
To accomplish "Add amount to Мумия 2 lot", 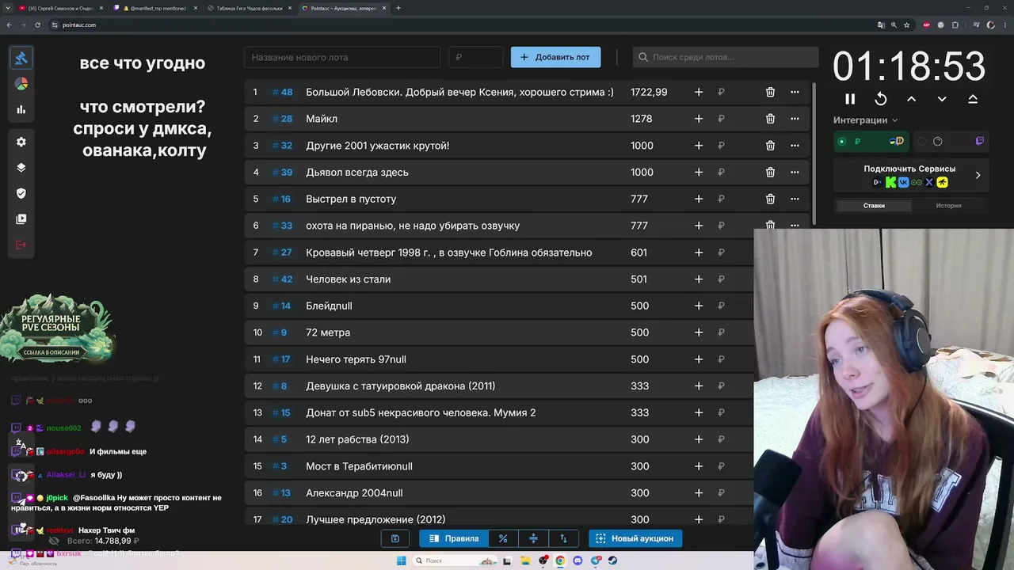I will [x=699, y=412].
